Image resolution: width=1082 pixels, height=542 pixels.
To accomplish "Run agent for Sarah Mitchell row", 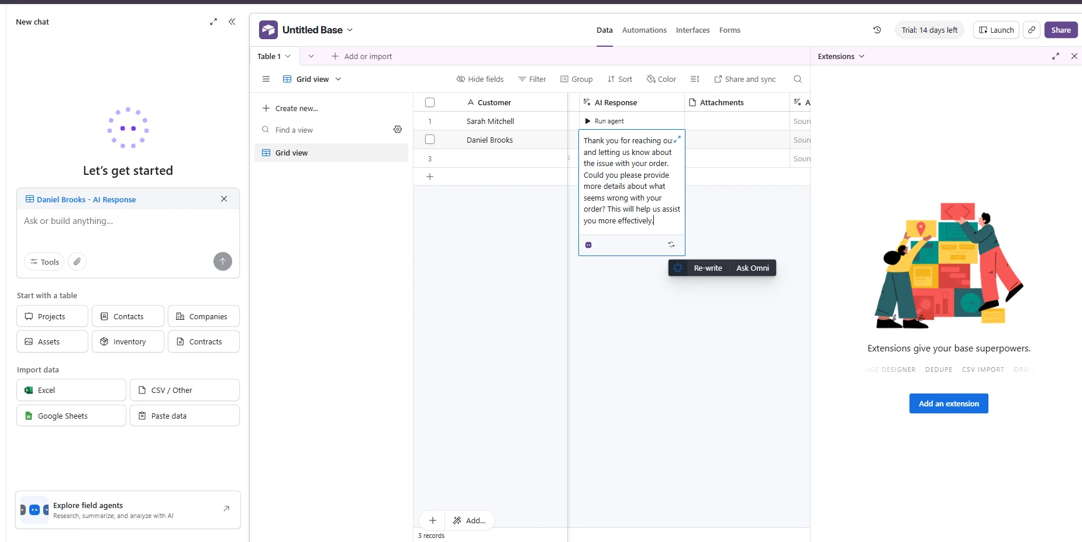I will (x=604, y=121).
